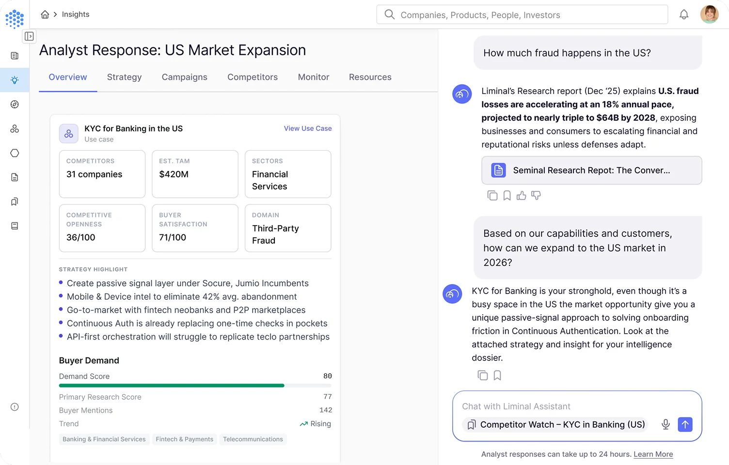The height and width of the screenshot is (465, 729).
Task: Bookmark the KYC for Banking response
Action: [497, 375]
